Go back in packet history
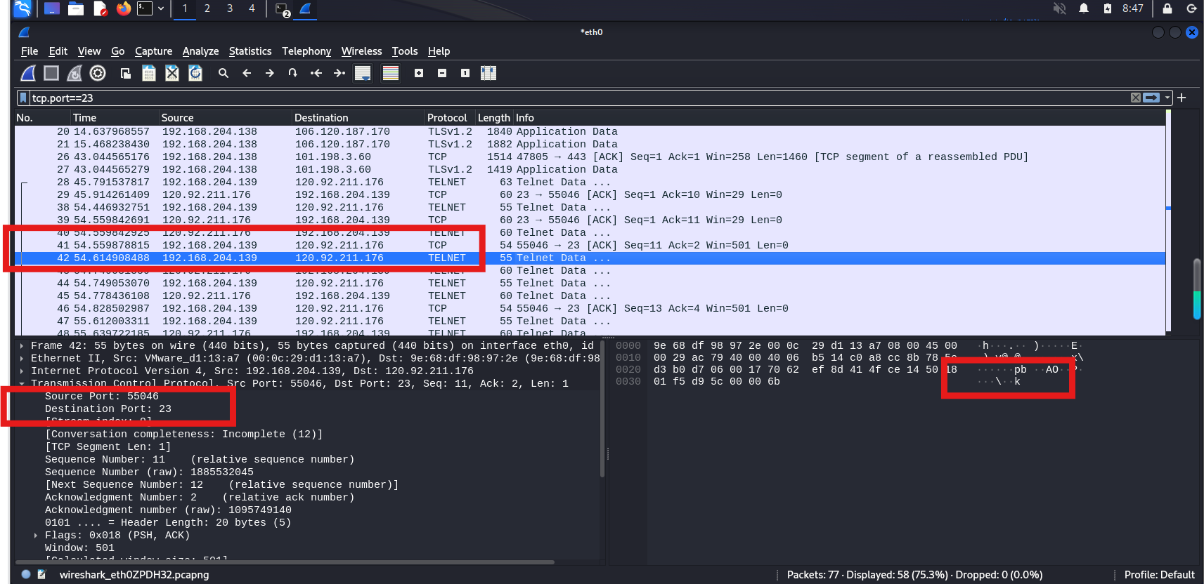Viewport: 1204px width, 584px height. coord(247,73)
